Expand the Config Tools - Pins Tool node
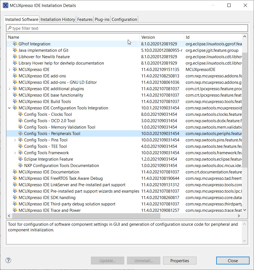The image size is (254, 270). pos(14,140)
